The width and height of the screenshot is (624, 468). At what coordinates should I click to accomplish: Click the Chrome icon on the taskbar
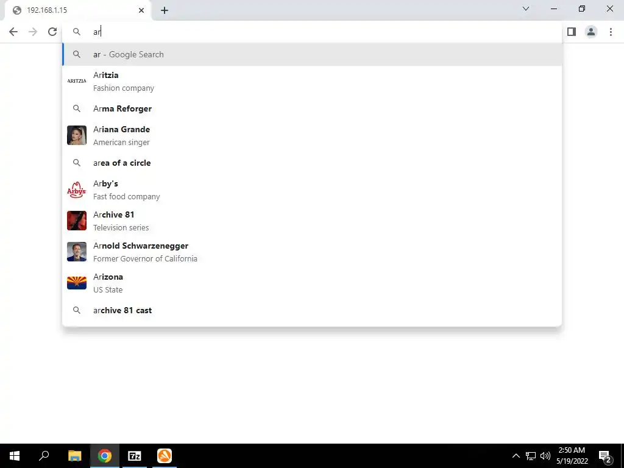point(105,456)
